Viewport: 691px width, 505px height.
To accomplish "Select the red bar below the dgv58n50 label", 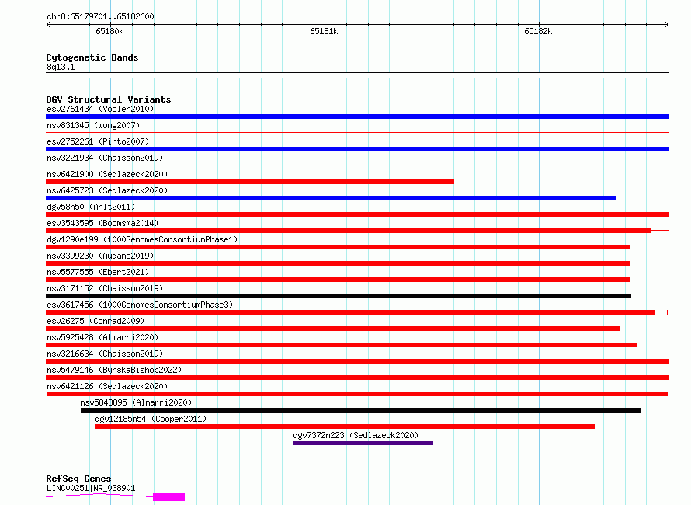I will point(357,214).
